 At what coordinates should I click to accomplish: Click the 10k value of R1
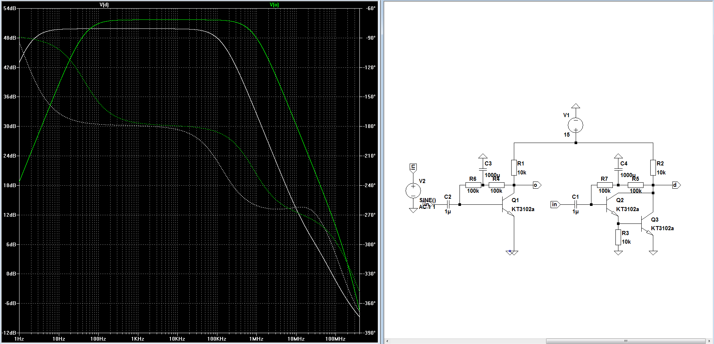(522, 173)
